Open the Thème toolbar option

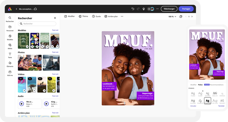[83, 16]
